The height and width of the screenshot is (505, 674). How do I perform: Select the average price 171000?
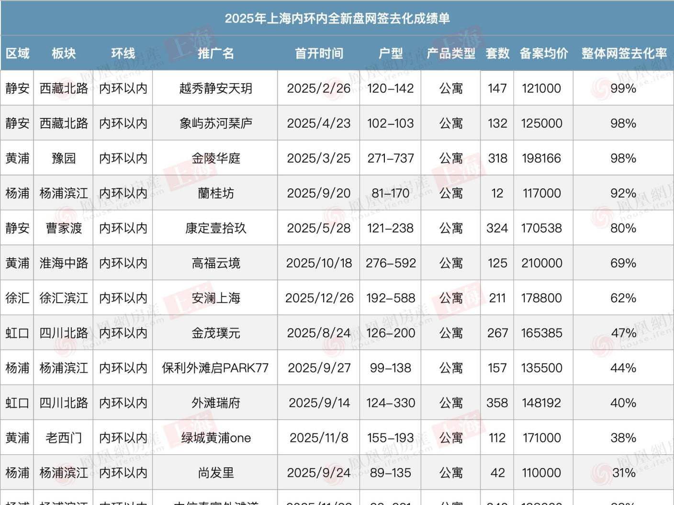(541, 438)
